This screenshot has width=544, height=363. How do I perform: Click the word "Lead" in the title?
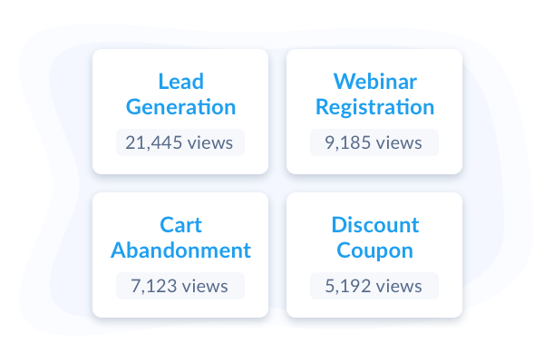(x=180, y=82)
